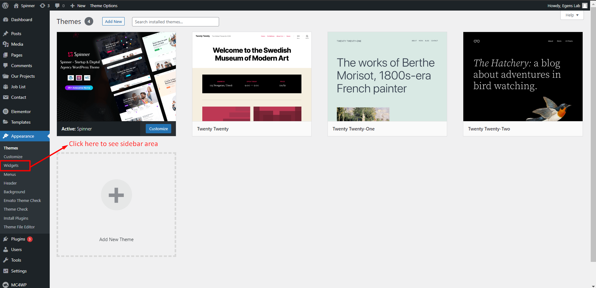The width and height of the screenshot is (596, 288).
Task: Click the Settings sliders icon
Action: click(6, 271)
